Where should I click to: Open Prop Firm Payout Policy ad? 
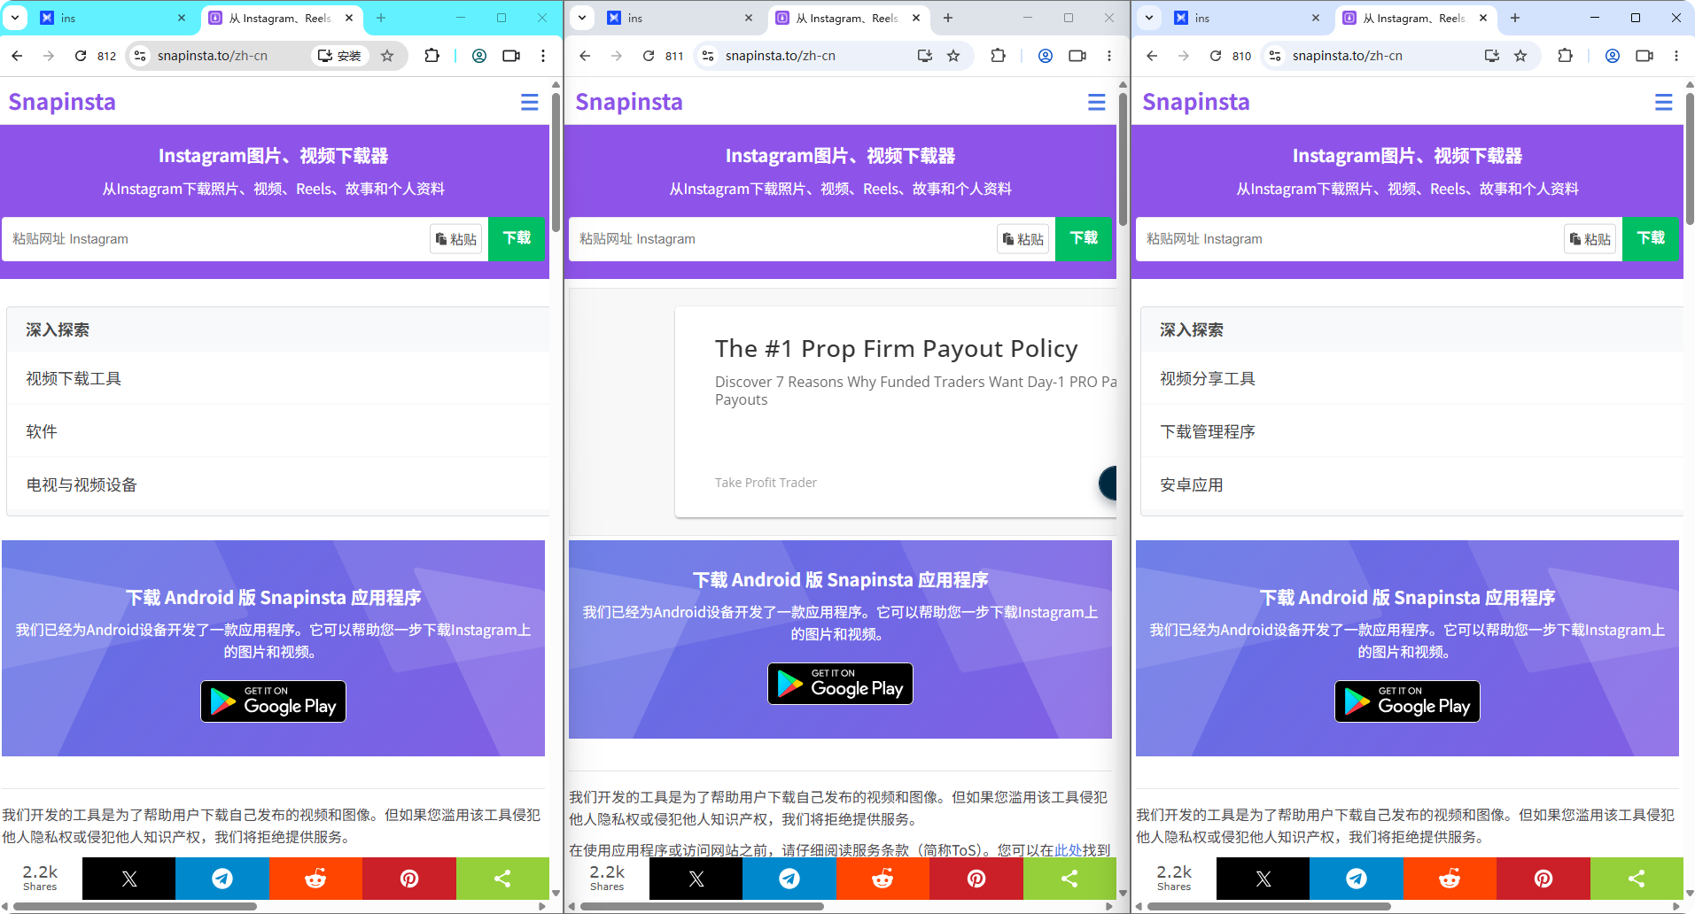coord(896,349)
